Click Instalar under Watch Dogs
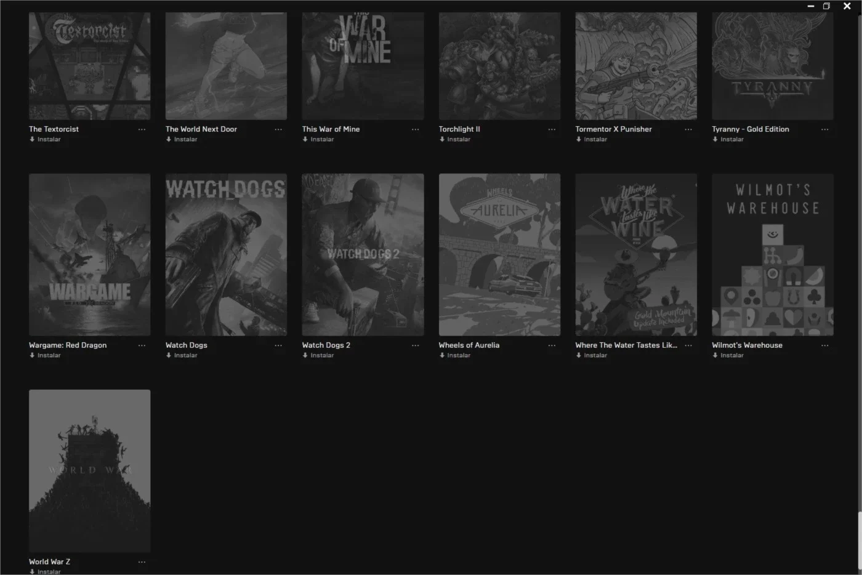The image size is (862, 575). tap(182, 355)
